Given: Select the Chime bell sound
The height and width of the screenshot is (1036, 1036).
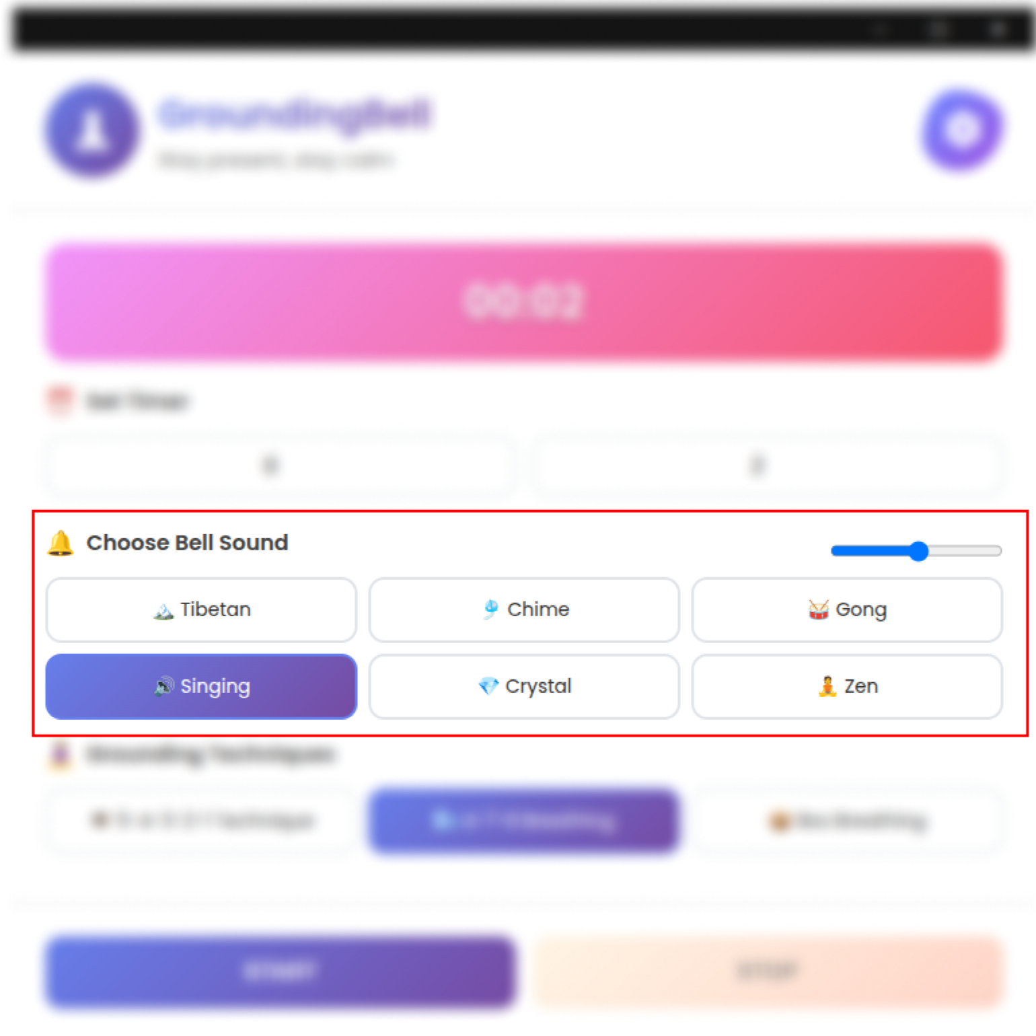Looking at the screenshot, I should [524, 609].
